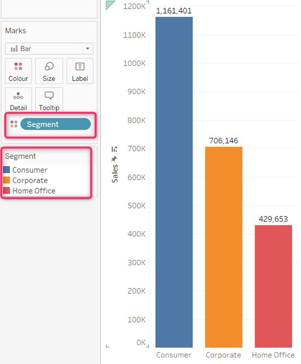This screenshot has height=364, width=301.
Task: Expand the mark type dropdown arrow
Action: (88, 48)
